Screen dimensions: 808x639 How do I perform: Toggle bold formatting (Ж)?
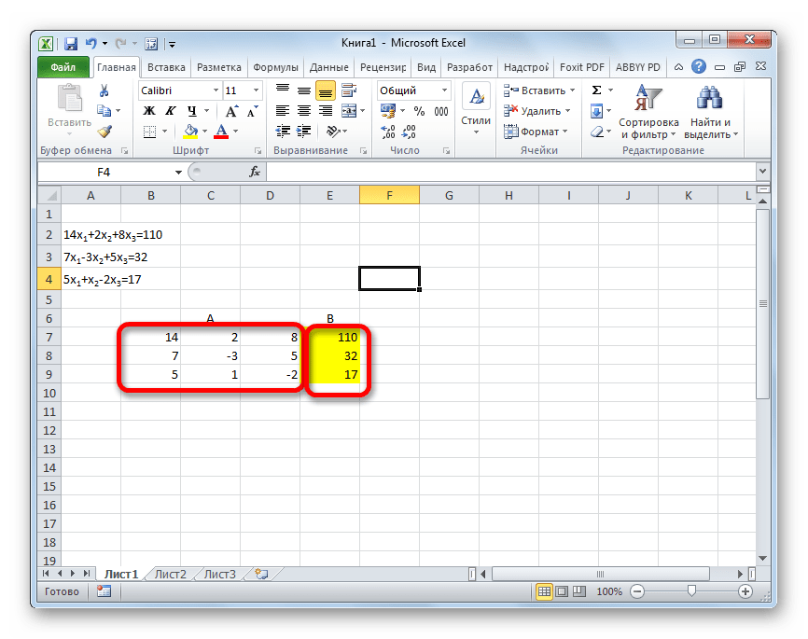(149, 111)
